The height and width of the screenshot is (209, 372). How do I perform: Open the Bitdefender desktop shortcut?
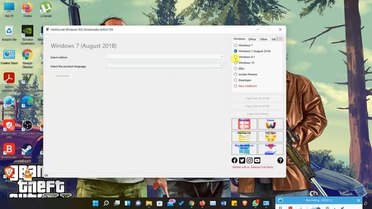click(9, 151)
